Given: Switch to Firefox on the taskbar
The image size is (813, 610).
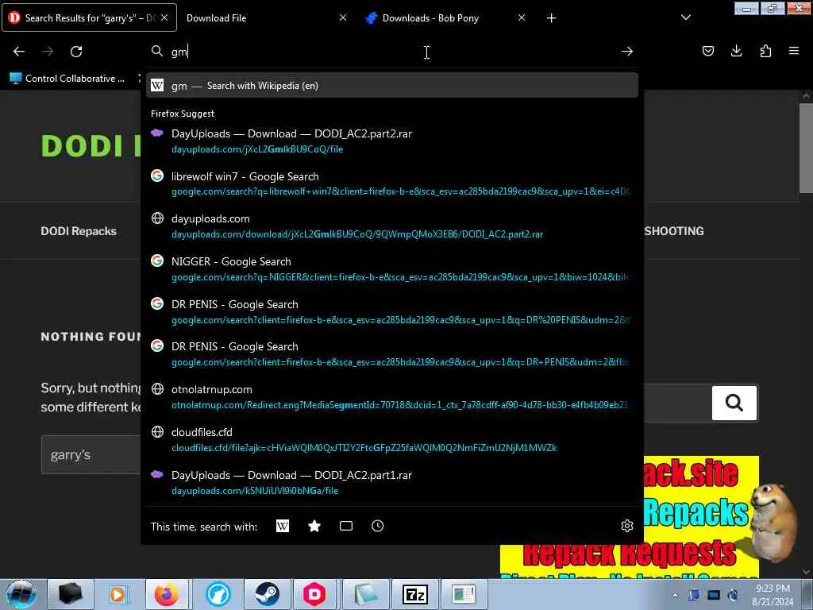Looking at the screenshot, I should click(x=167, y=594).
